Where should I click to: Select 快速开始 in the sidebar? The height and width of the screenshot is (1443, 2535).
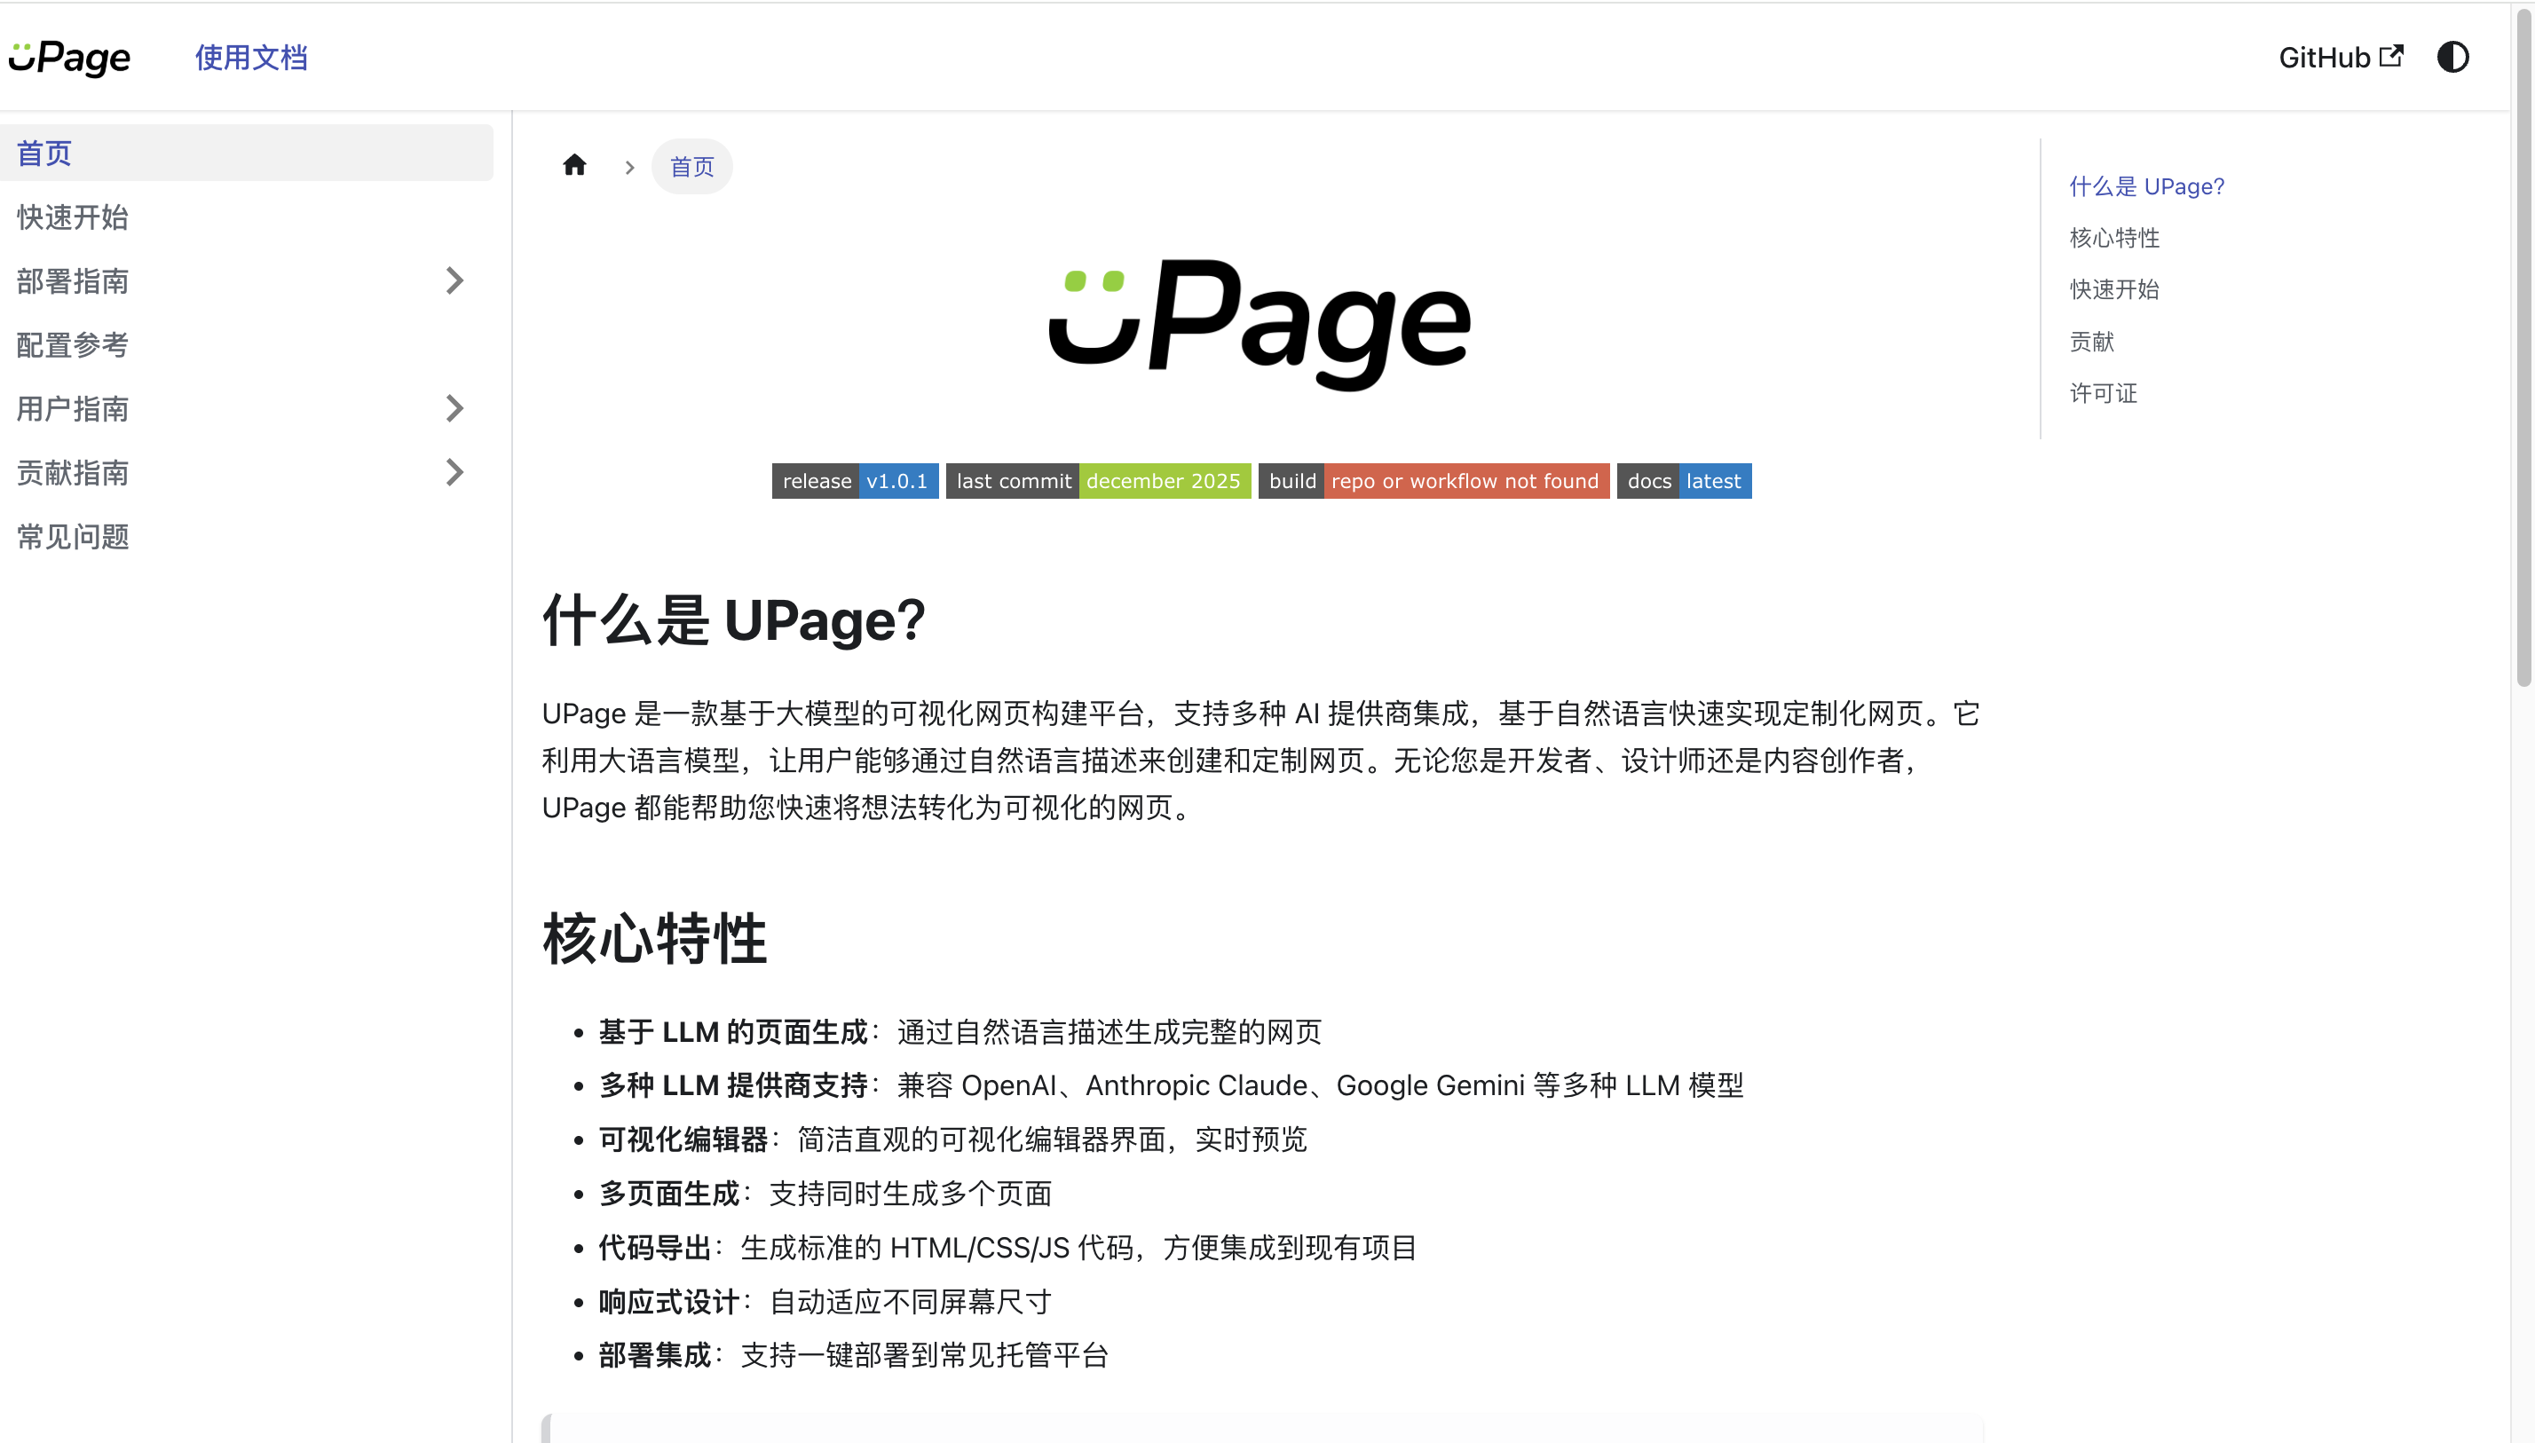tap(73, 217)
